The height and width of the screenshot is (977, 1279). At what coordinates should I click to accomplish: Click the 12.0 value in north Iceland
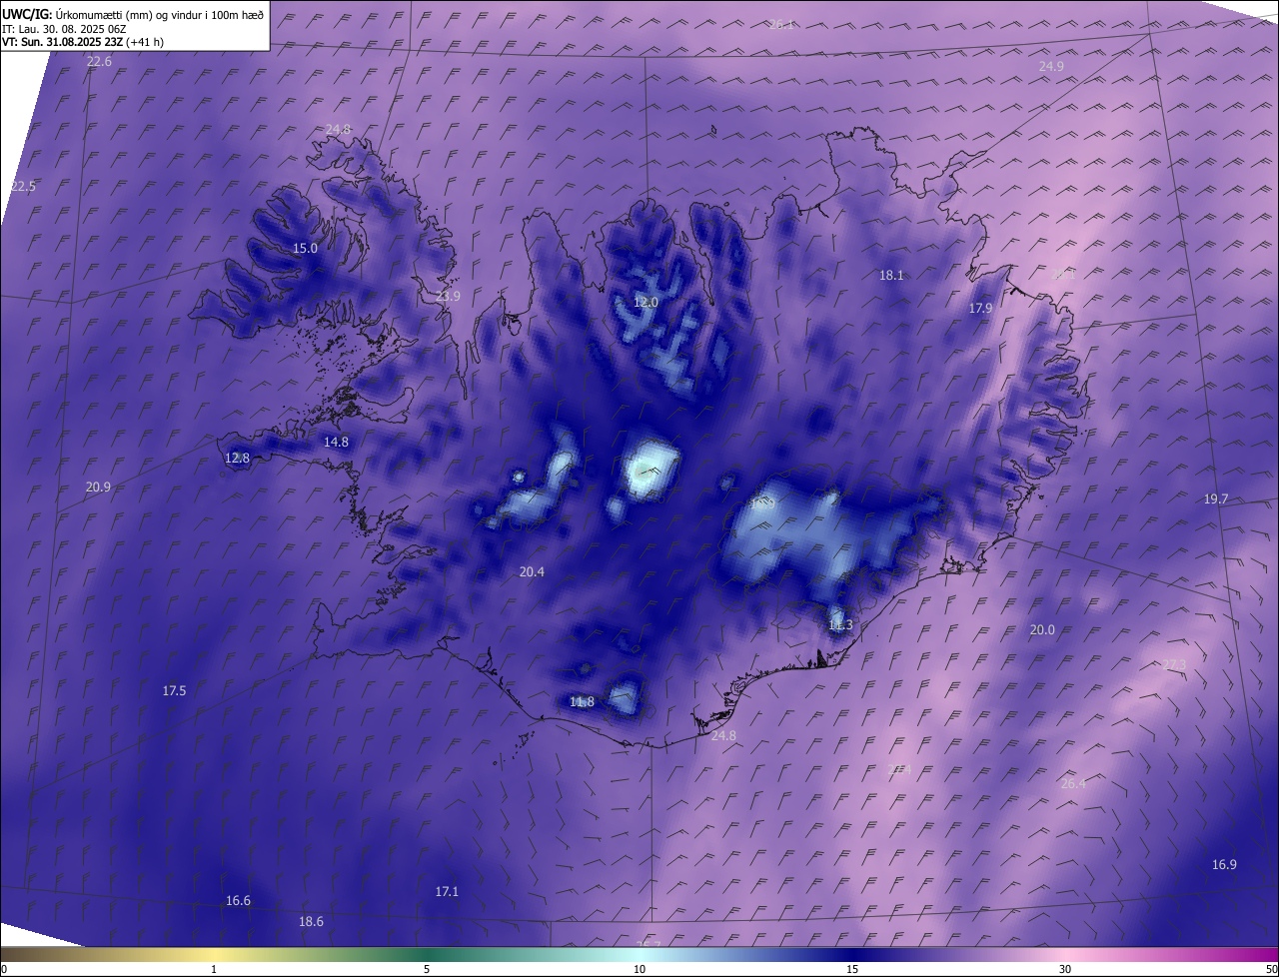coord(646,303)
